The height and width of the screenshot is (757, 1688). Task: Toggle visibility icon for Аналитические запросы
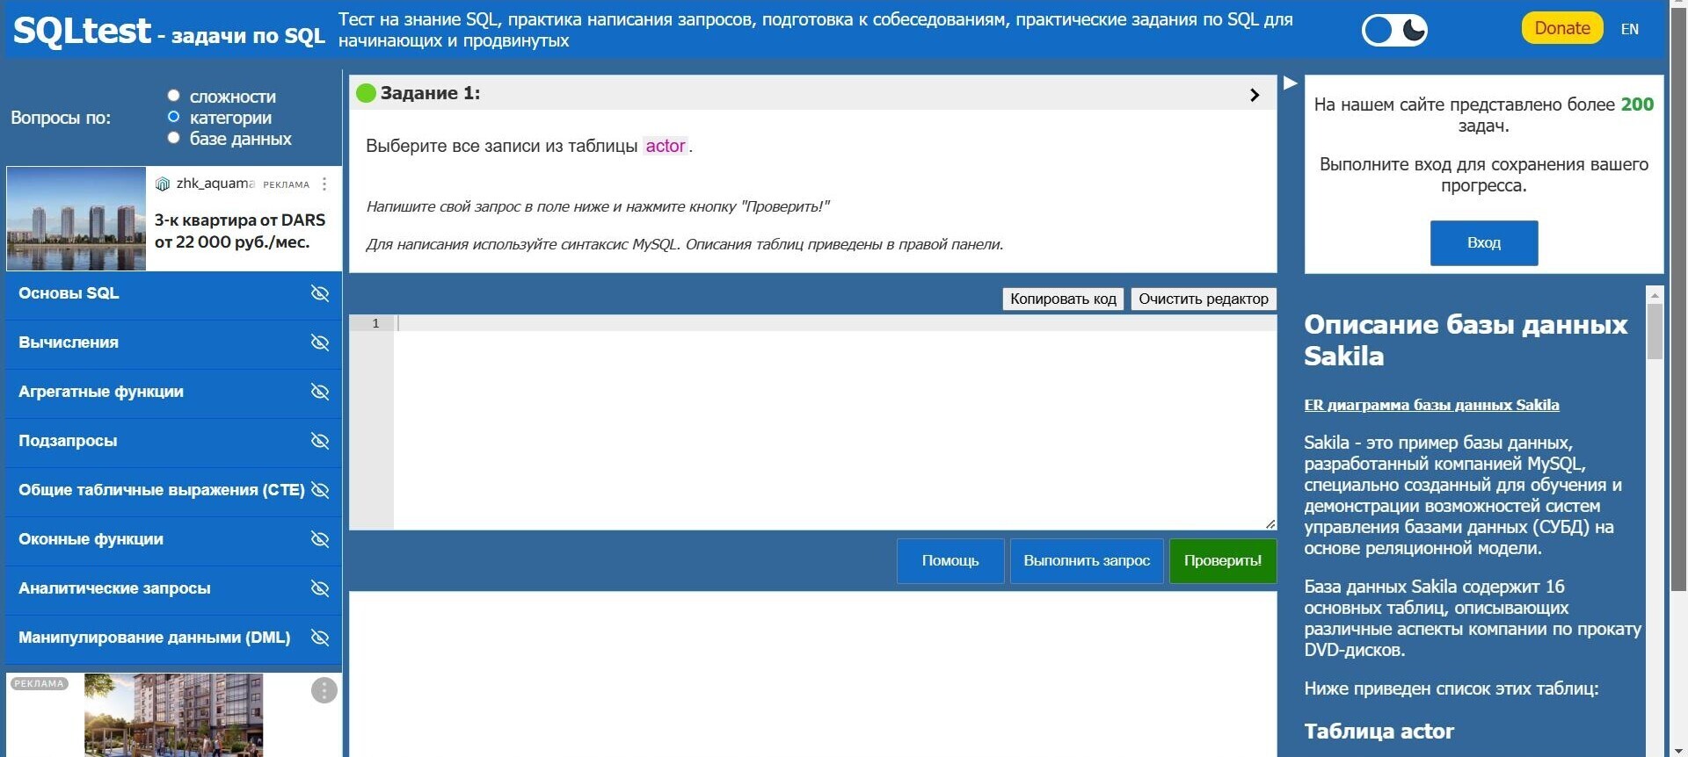320,588
